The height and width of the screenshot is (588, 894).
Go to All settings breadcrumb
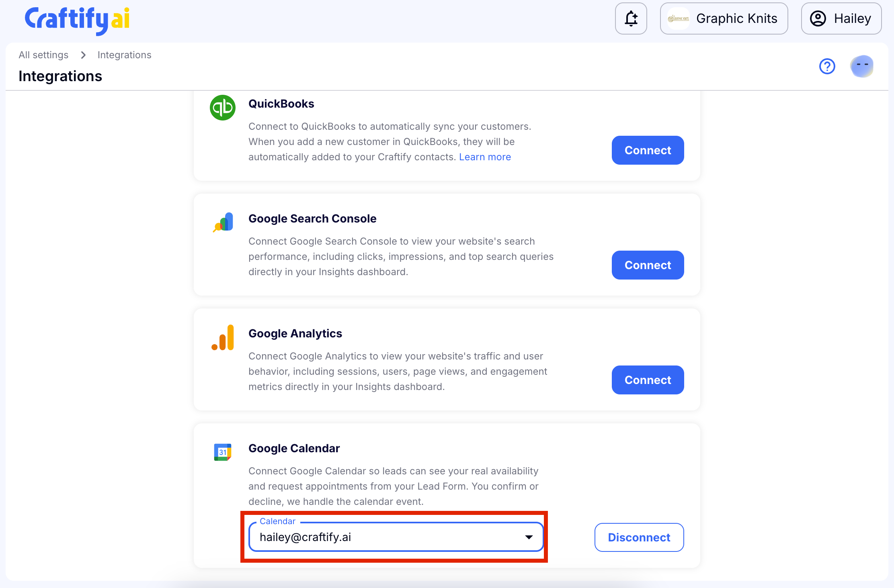click(43, 55)
